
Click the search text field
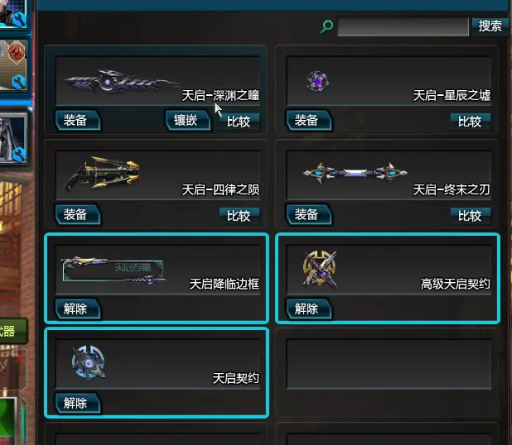(403, 26)
